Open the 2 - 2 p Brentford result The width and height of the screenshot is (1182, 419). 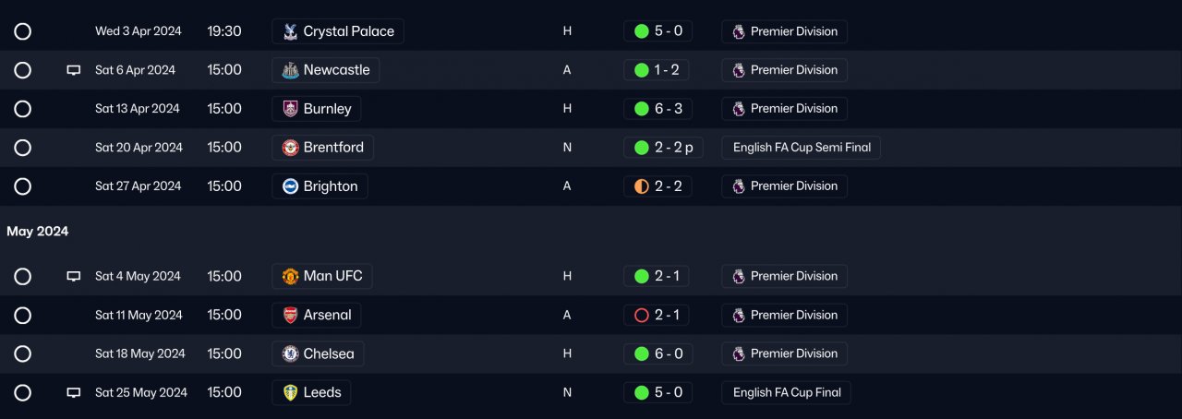(663, 148)
